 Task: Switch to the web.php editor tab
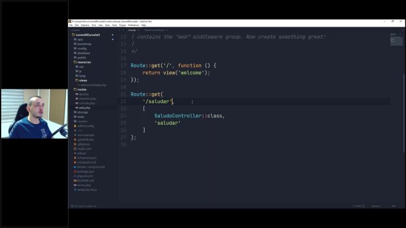(x=132, y=30)
